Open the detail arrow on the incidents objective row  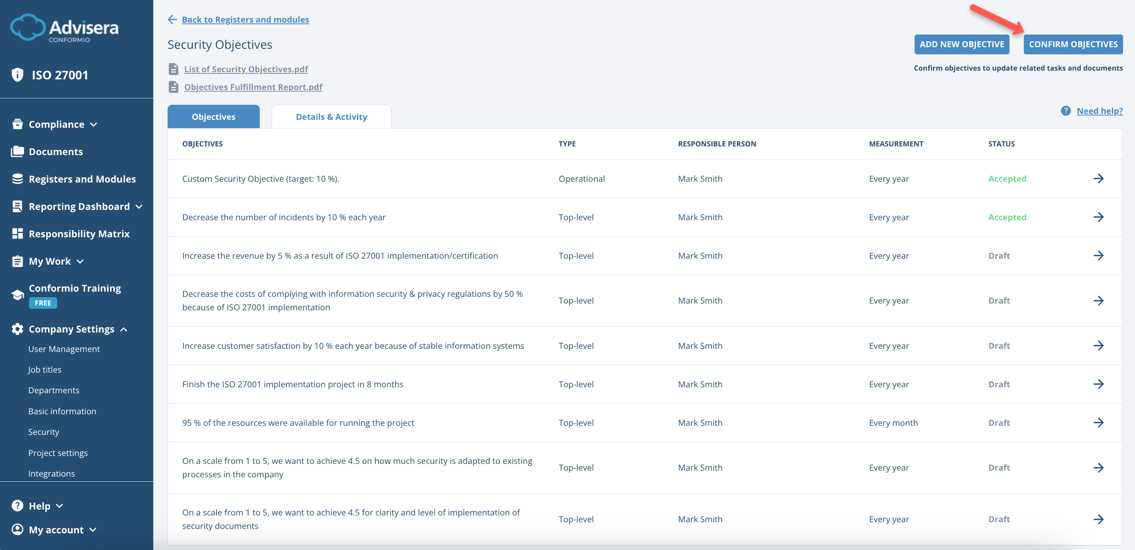[1100, 217]
